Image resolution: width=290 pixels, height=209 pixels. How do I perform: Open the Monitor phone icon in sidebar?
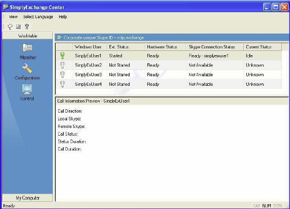point(27,48)
